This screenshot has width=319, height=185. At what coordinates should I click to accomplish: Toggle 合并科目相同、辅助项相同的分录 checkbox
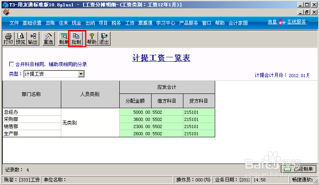(12, 64)
